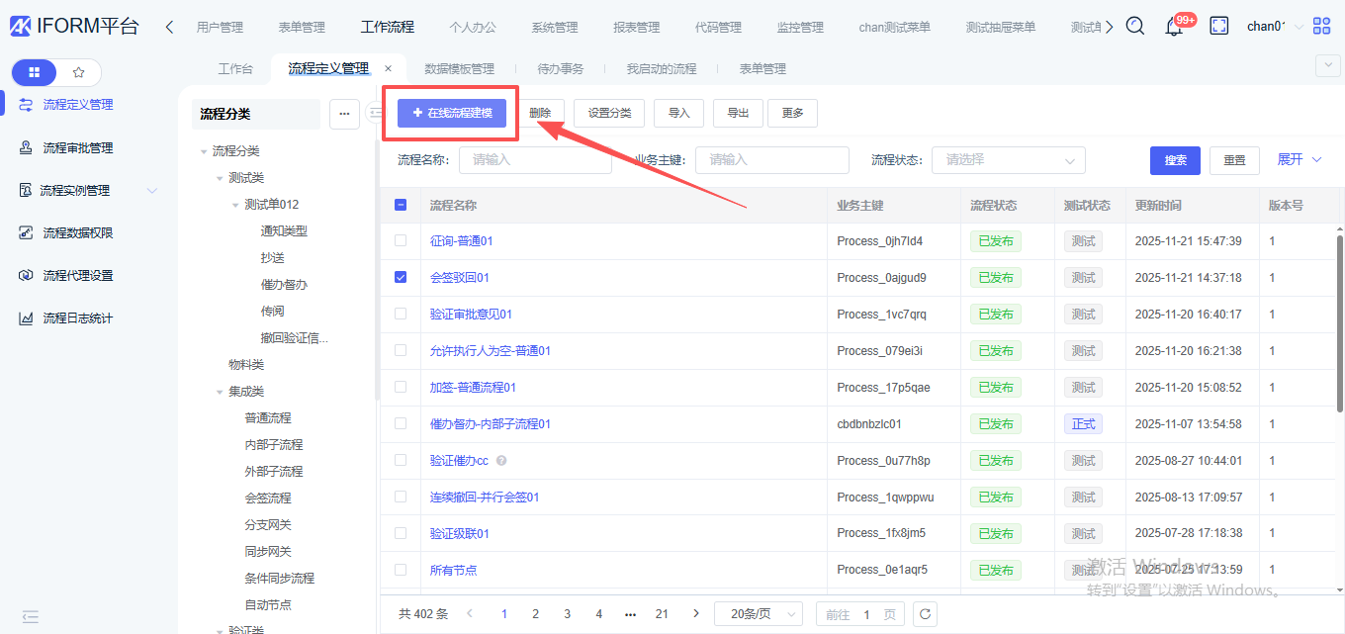Click the search magnifier icon in header
This screenshot has width=1345, height=634.
1135,27
